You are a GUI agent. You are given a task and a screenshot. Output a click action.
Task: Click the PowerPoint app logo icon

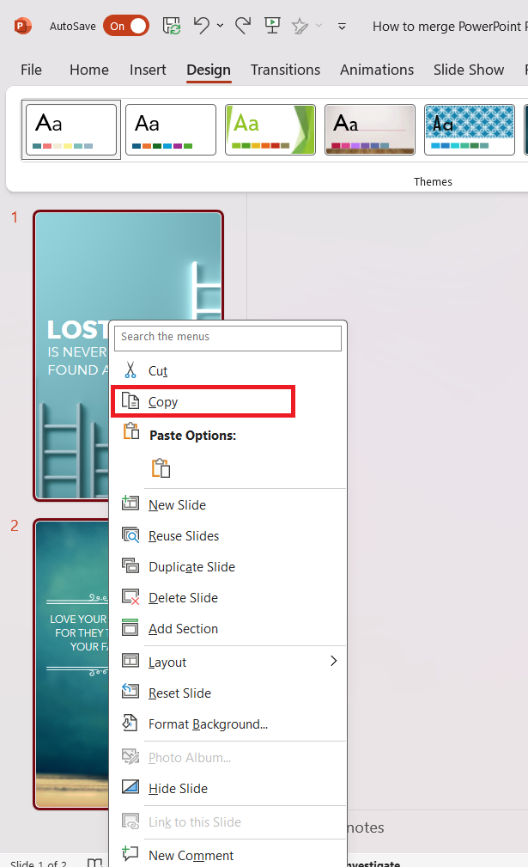pos(22,26)
